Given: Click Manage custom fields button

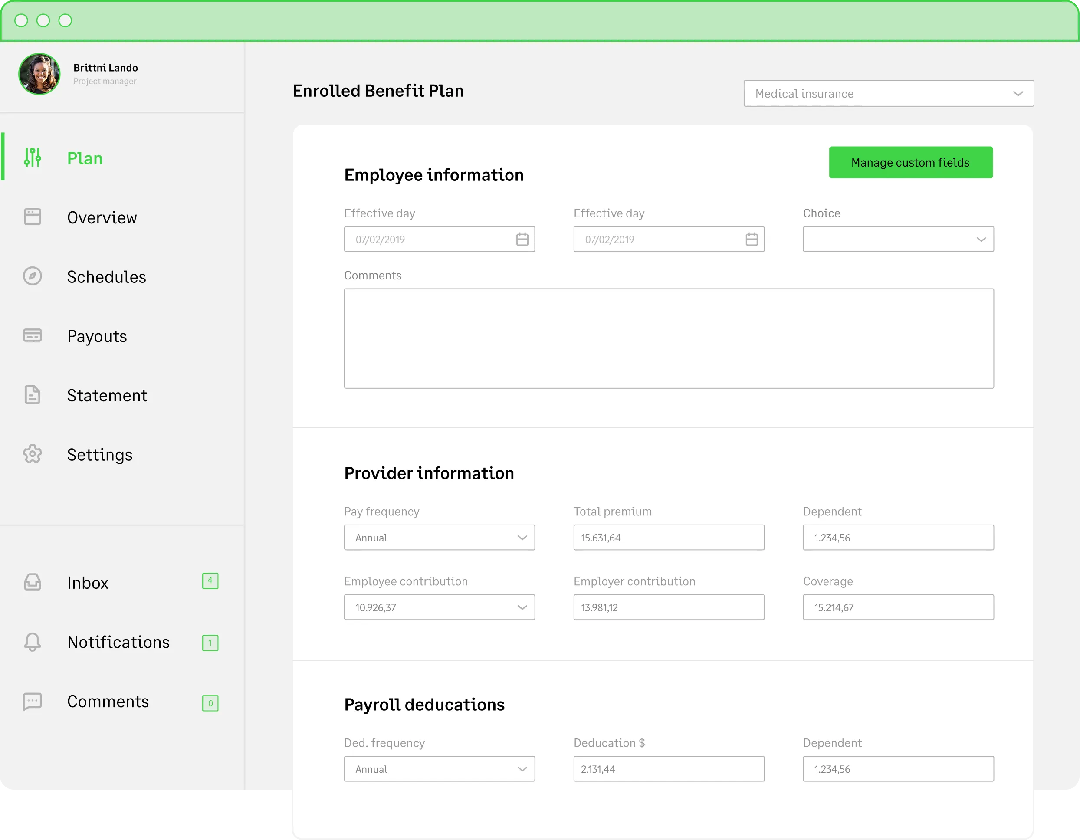Looking at the screenshot, I should [x=910, y=163].
